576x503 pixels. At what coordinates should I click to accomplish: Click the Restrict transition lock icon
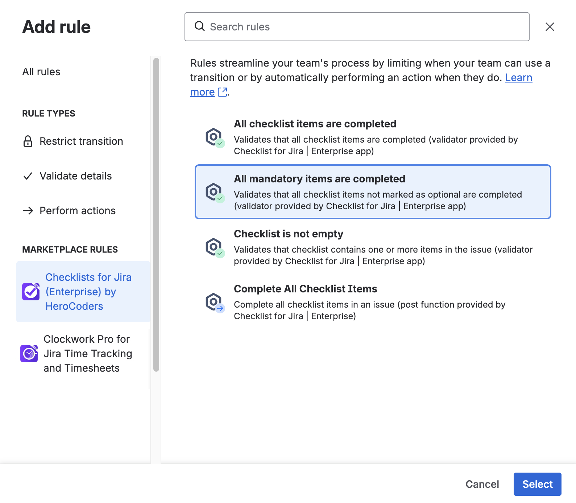point(28,141)
